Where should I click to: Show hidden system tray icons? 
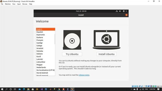click(x=132, y=89)
